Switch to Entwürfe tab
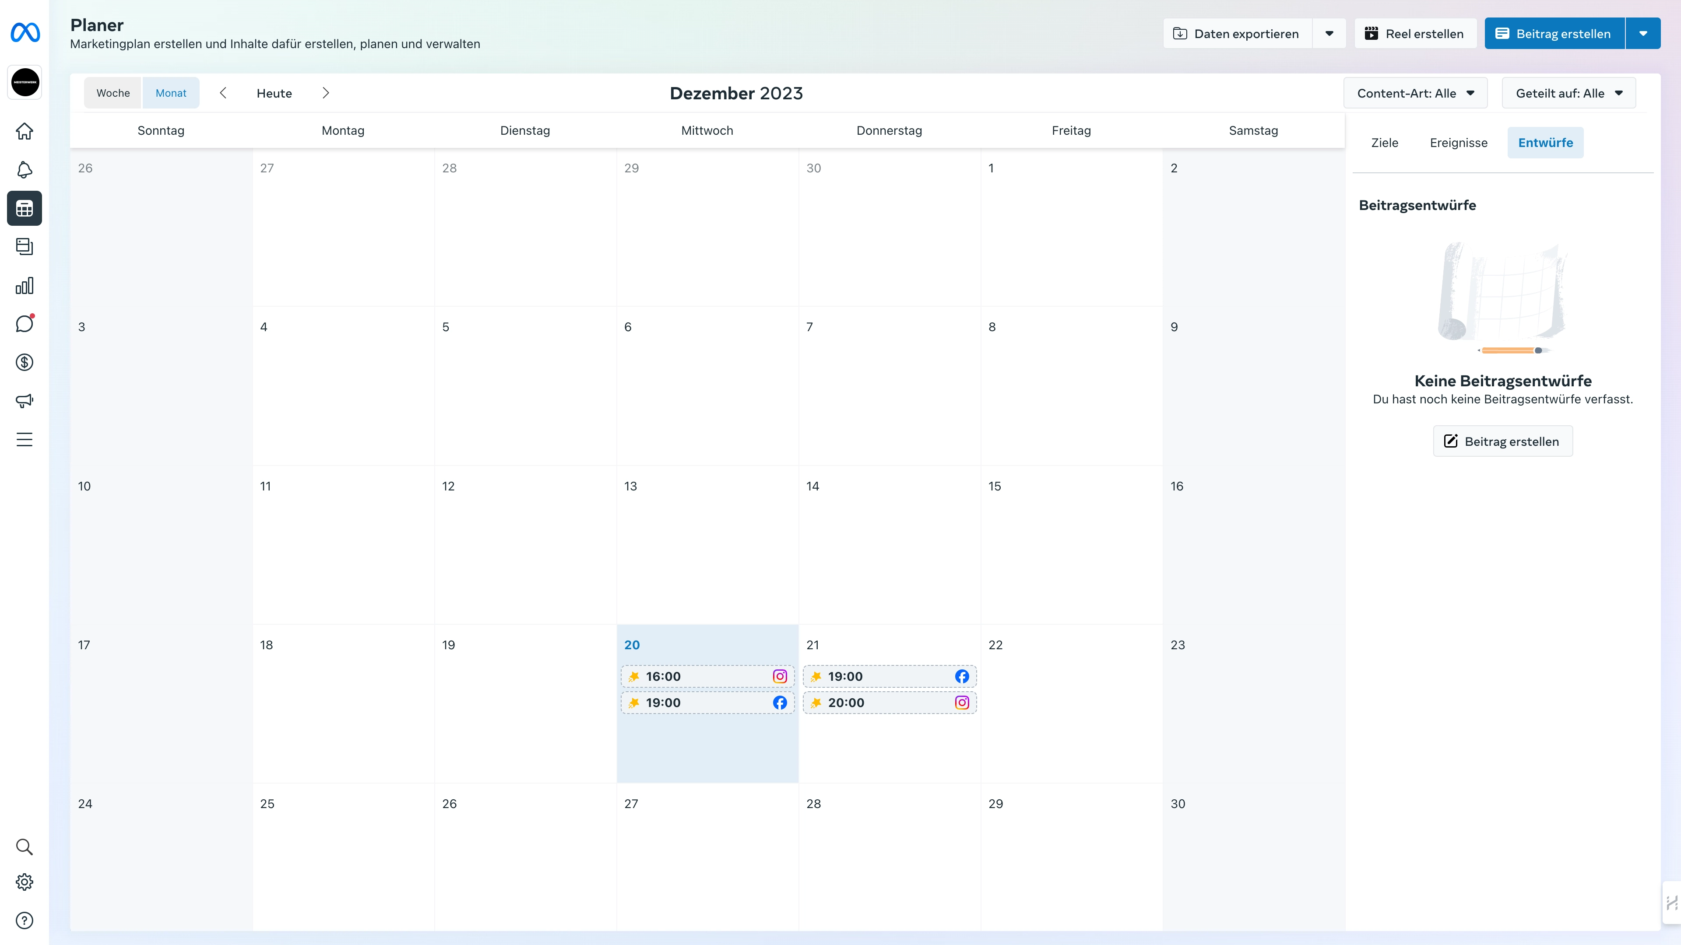Screen dimensions: 1681x945 pyautogui.click(x=1545, y=142)
